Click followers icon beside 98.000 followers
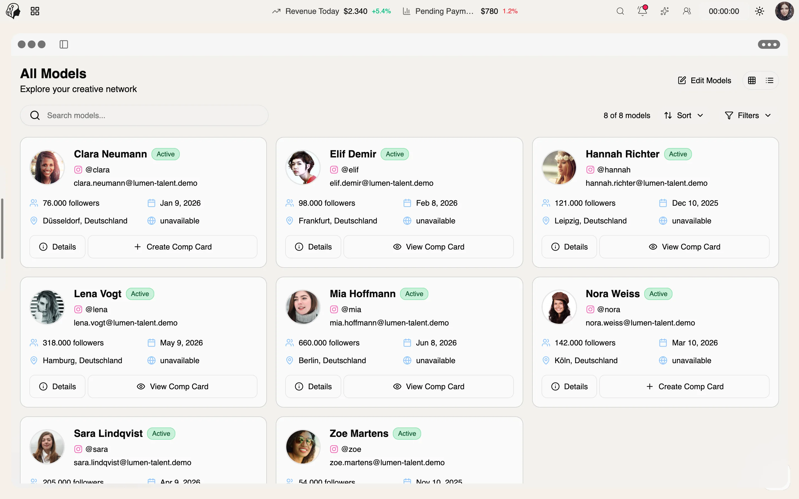 [290, 203]
